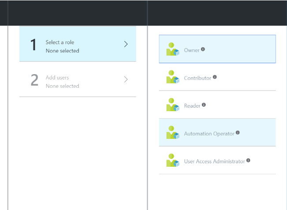The width and height of the screenshot is (287, 210).
Task: Show info icon next to Reader
Action: (204, 105)
